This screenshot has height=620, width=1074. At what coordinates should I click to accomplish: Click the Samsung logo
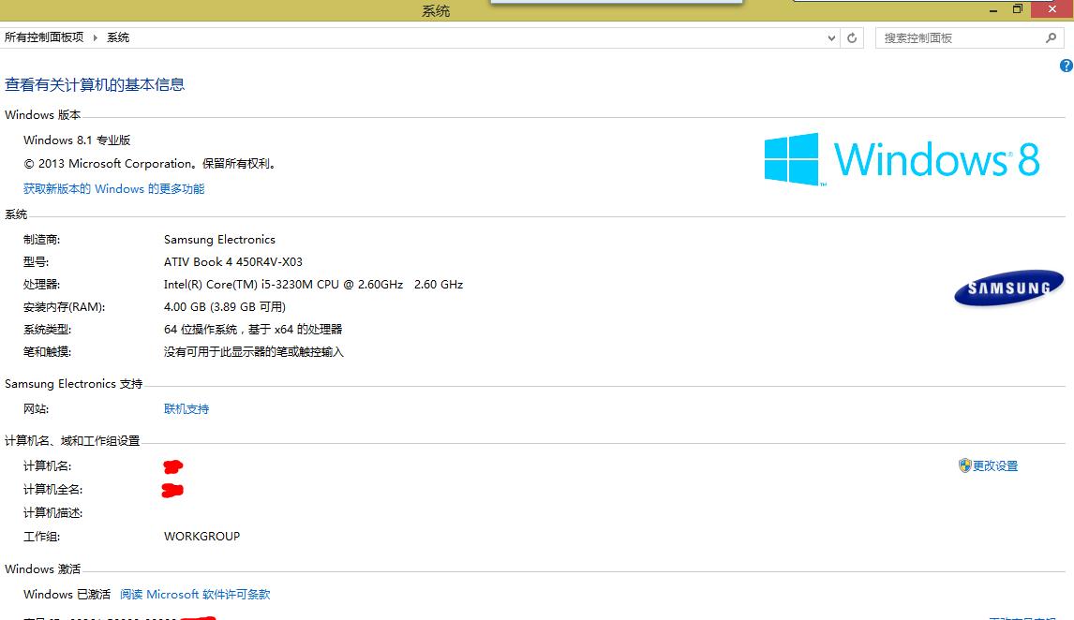pos(1009,288)
